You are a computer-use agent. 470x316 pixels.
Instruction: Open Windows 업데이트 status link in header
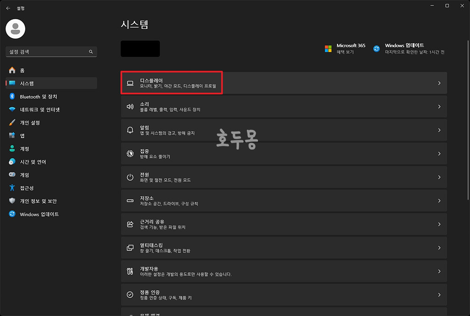click(x=409, y=49)
